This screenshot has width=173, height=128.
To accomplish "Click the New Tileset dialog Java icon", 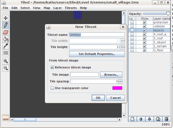I will (x=48, y=27).
